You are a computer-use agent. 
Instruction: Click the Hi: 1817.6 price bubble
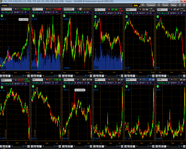23,19
